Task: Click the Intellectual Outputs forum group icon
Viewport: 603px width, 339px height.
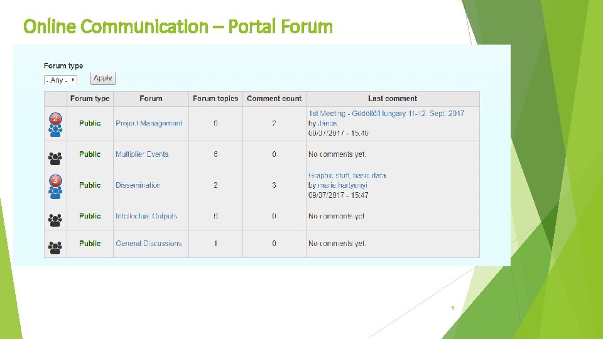Action: [55, 220]
